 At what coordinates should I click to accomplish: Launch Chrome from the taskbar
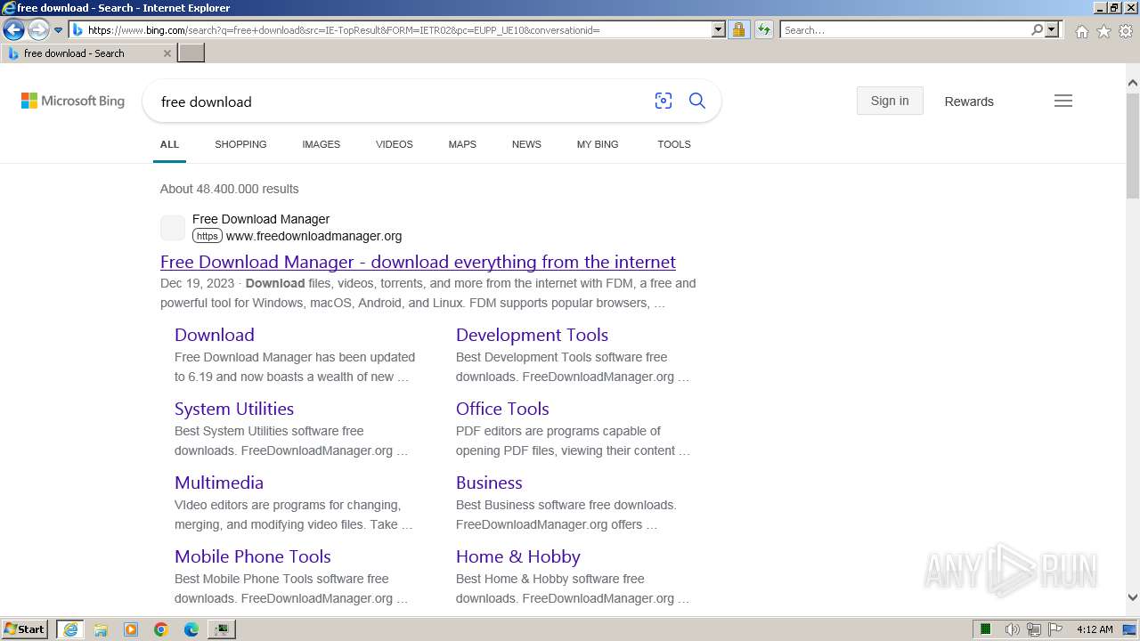coord(161,629)
